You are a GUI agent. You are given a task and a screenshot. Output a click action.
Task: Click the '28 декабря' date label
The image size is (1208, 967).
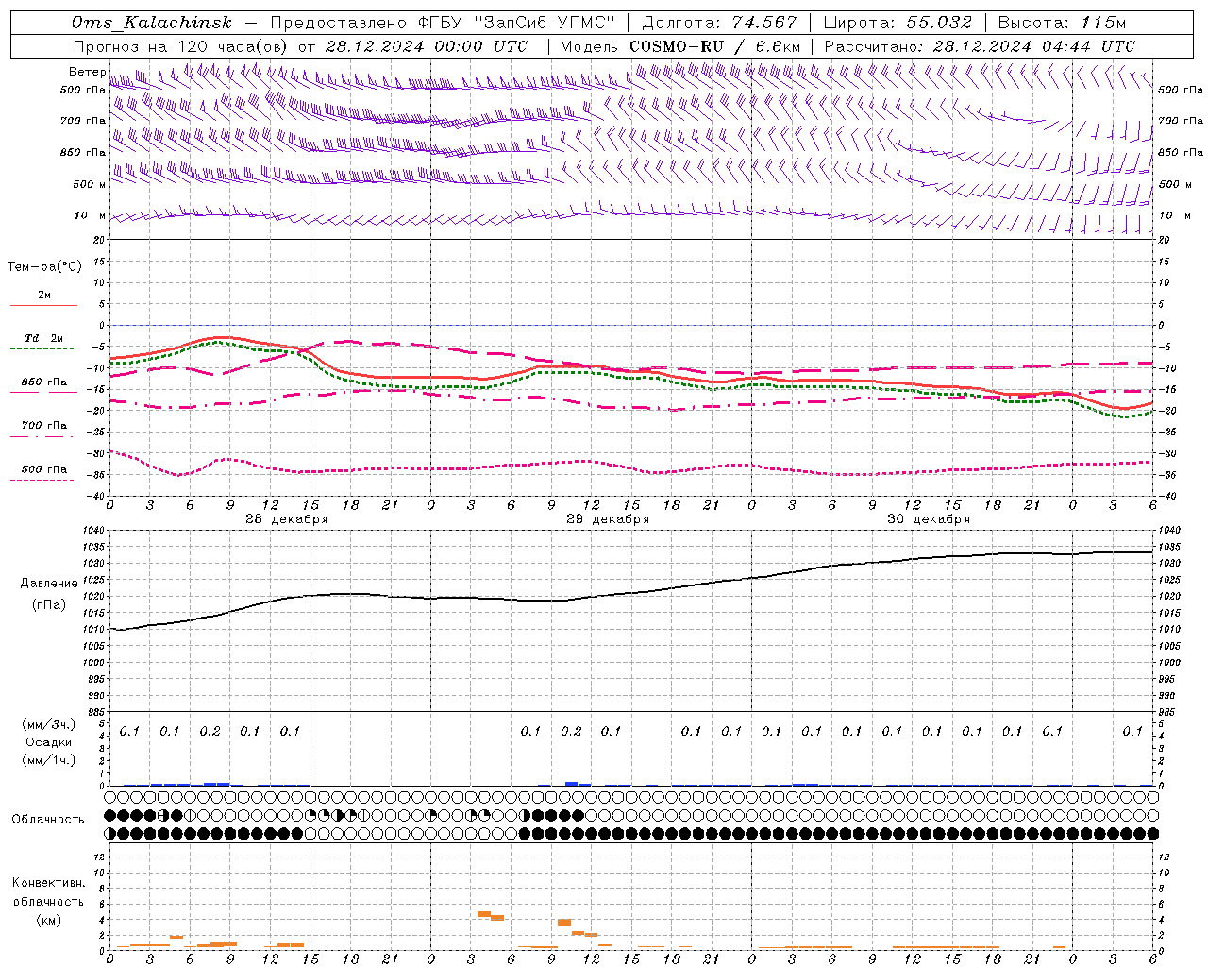[287, 519]
